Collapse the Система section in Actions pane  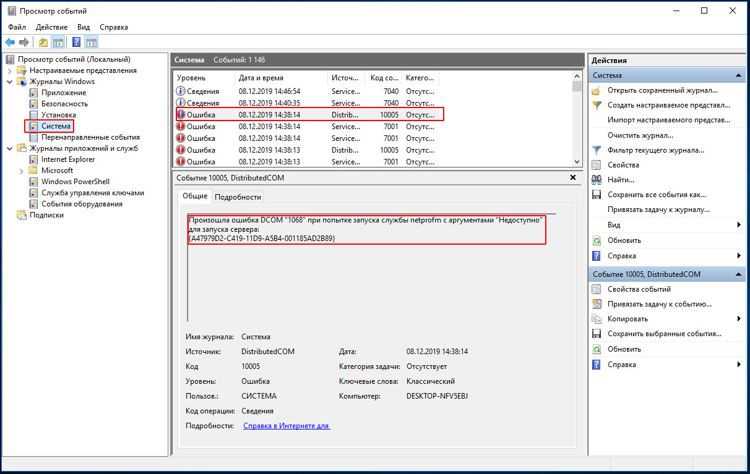pyautogui.click(x=739, y=75)
